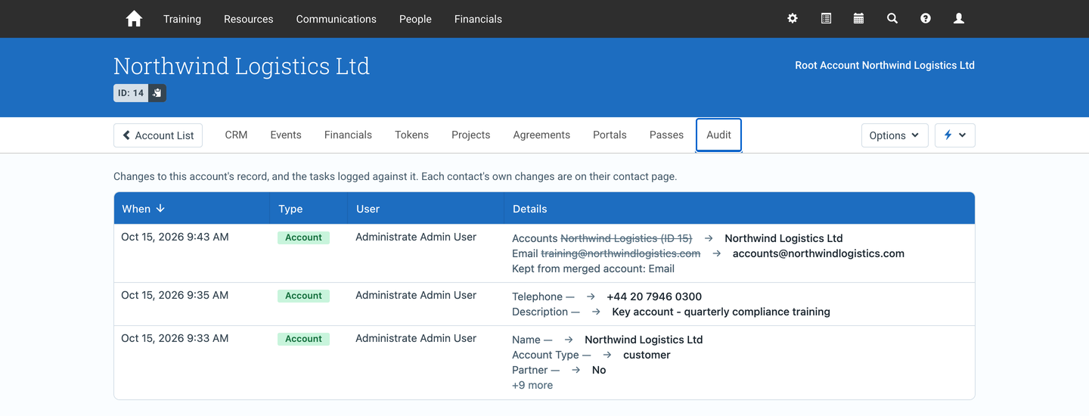
Task: Click Kept from merged account: Email note
Action: coord(593,269)
